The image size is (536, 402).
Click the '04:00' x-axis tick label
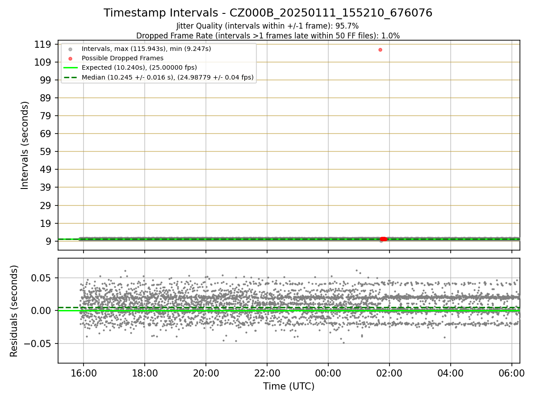click(x=451, y=373)
